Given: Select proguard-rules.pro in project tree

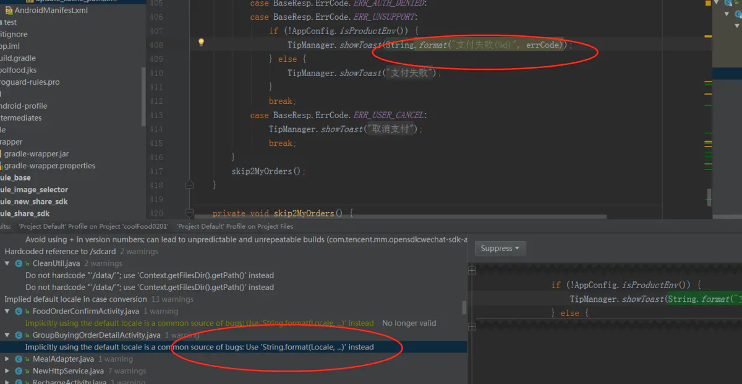Looking at the screenshot, I should [30, 82].
